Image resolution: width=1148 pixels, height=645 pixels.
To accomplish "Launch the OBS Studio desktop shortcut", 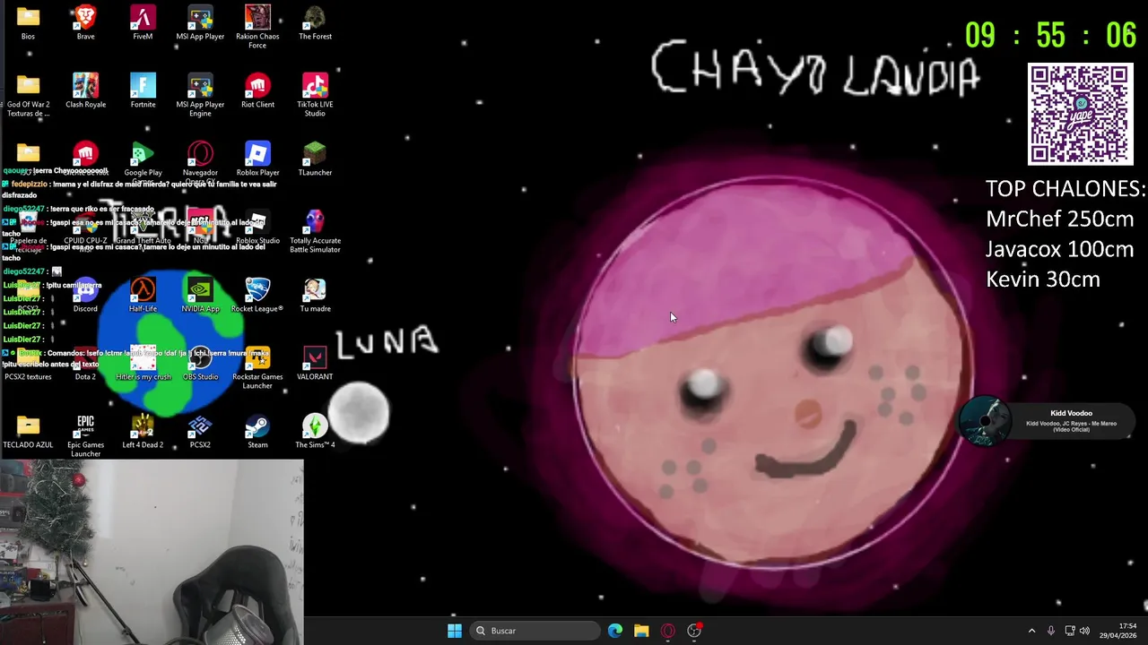I will 200,364.
